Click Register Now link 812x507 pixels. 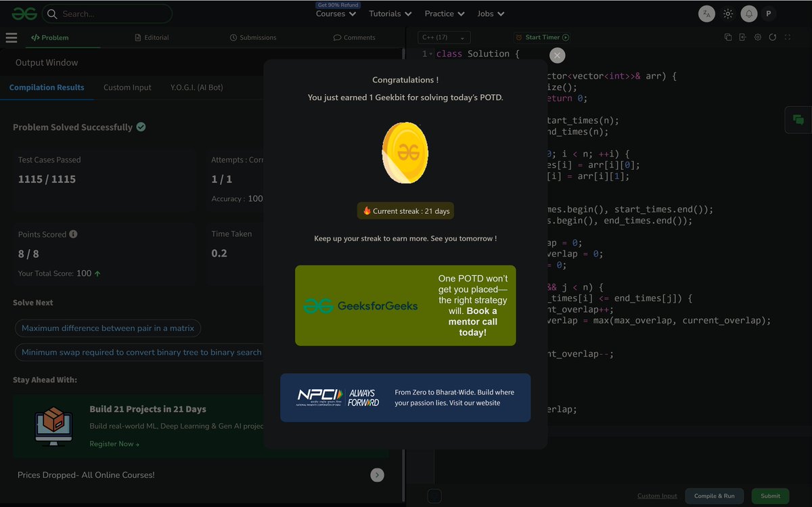[x=114, y=444]
